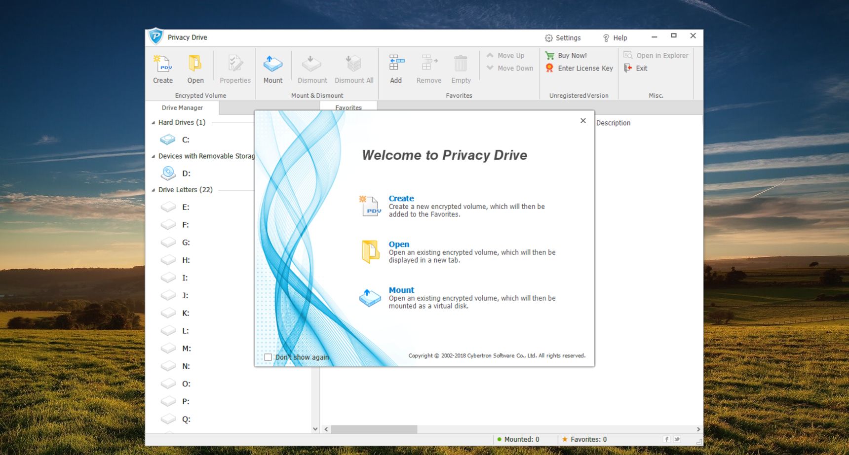The image size is (849, 455).
Task: Click Enter License Key
Action: (579, 69)
